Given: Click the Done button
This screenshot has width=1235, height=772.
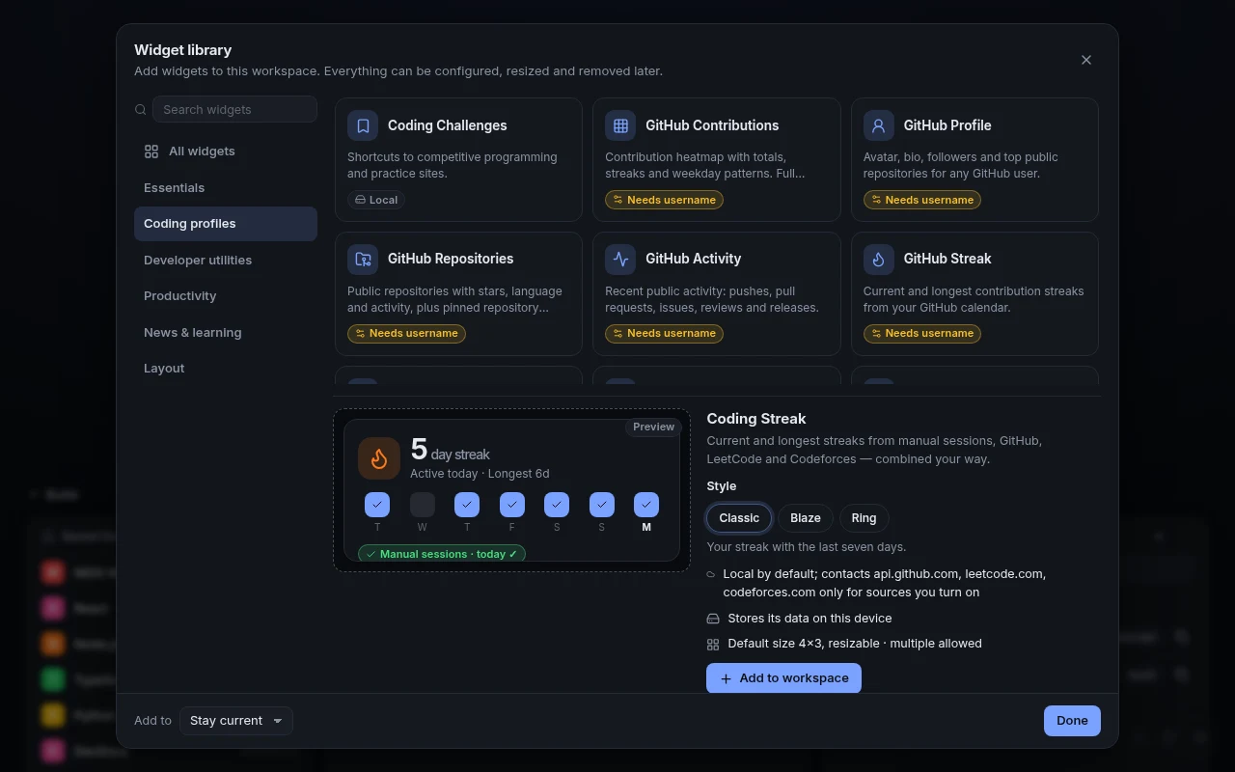Looking at the screenshot, I should [x=1072, y=721].
